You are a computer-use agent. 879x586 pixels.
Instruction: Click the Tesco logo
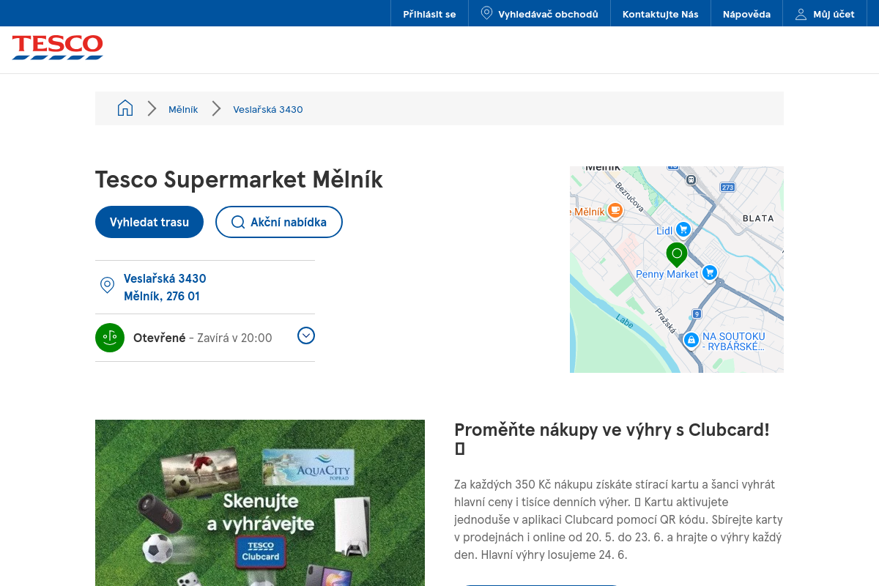[x=57, y=47]
